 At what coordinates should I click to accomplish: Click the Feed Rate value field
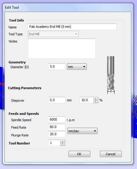point(57,127)
